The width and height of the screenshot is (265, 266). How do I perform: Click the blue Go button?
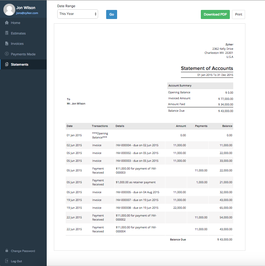[x=111, y=14]
